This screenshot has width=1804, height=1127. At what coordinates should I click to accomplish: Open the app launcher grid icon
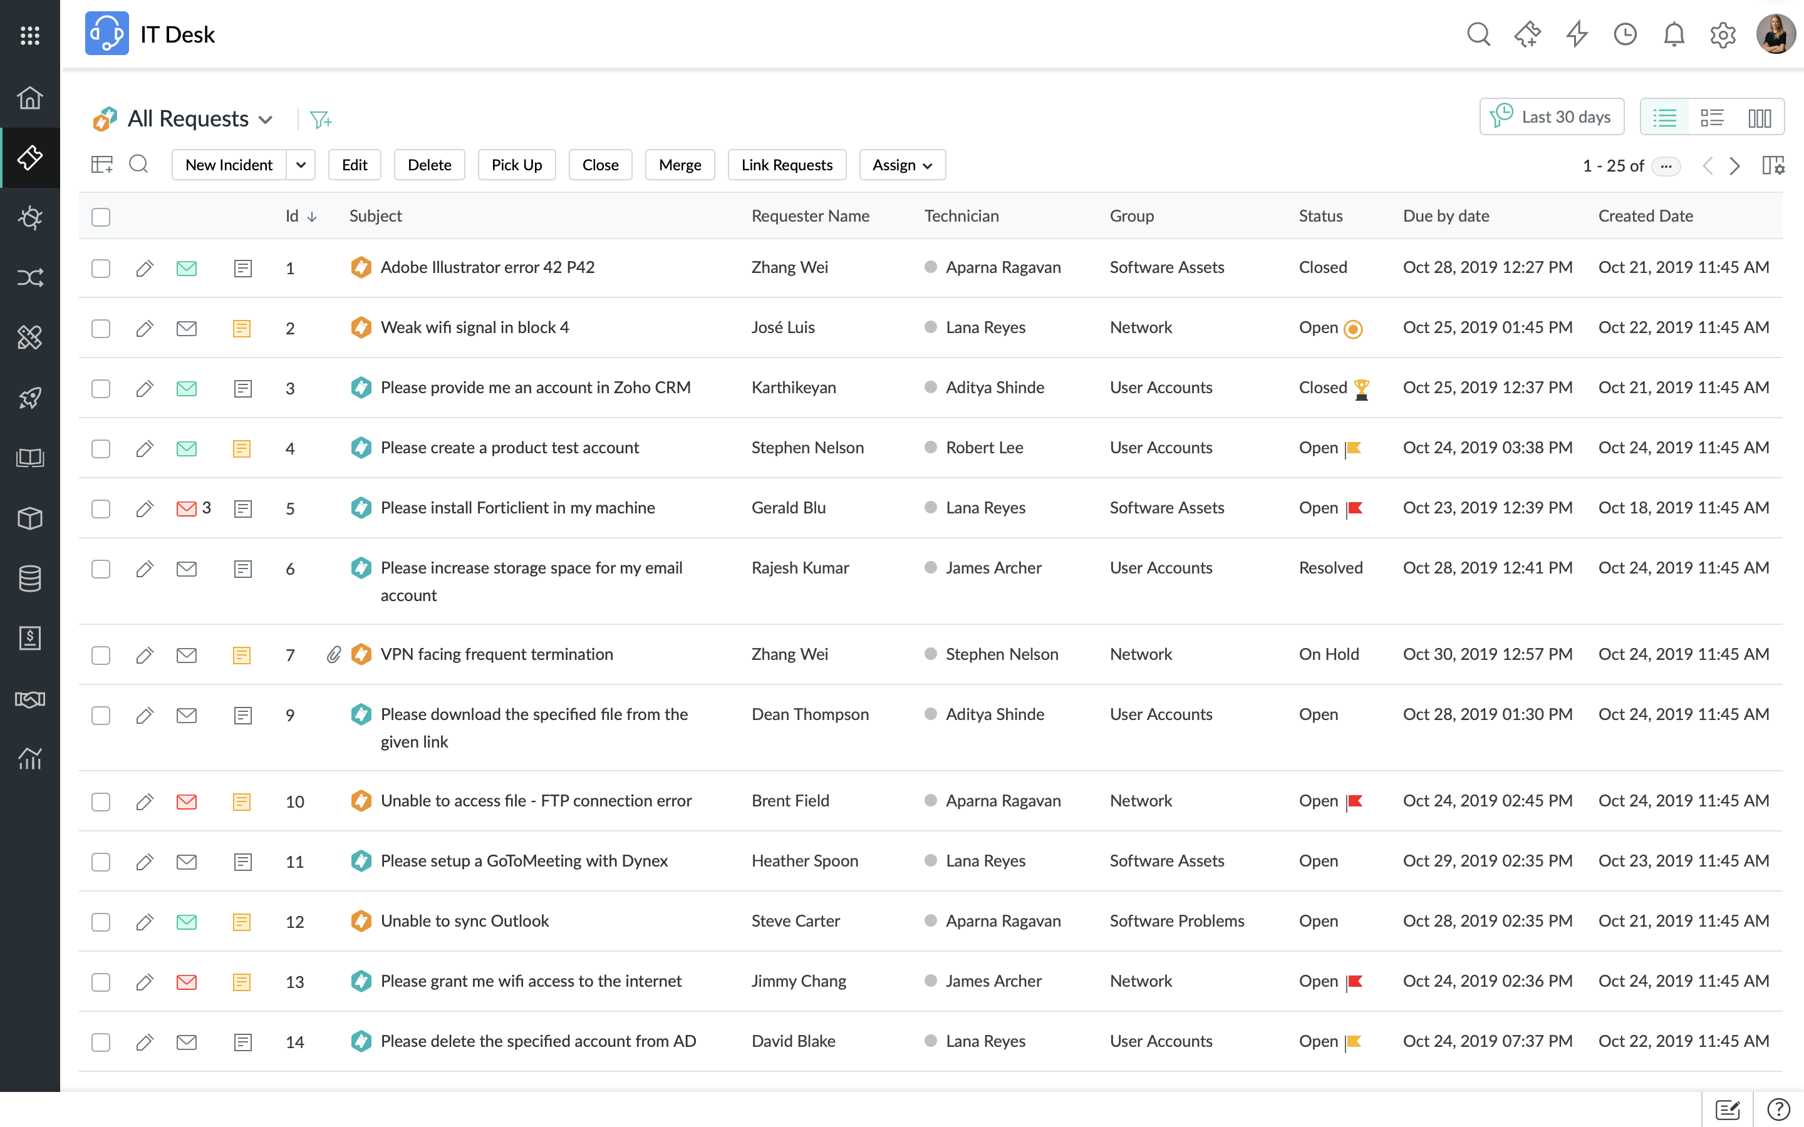point(30,35)
